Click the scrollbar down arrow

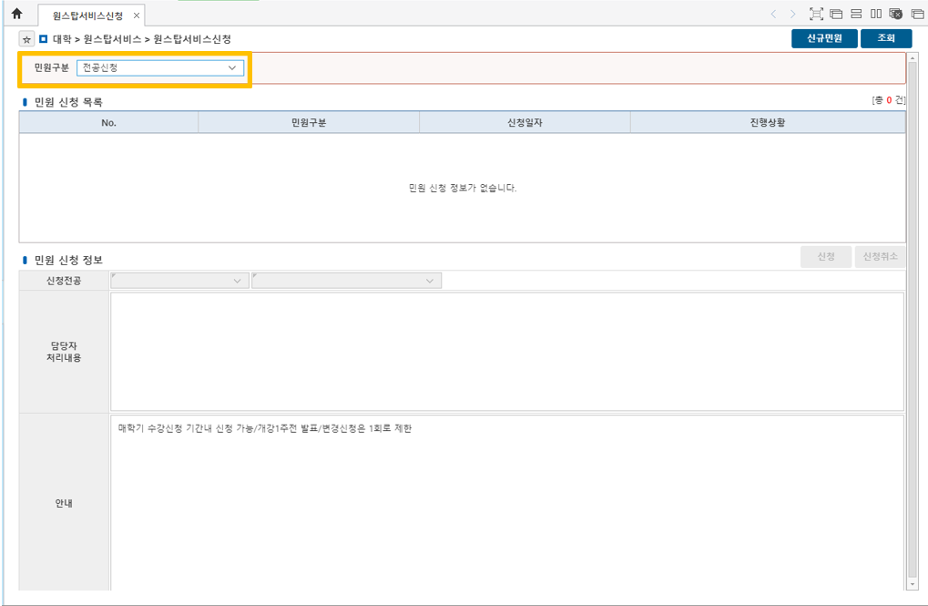pos(913,583)
